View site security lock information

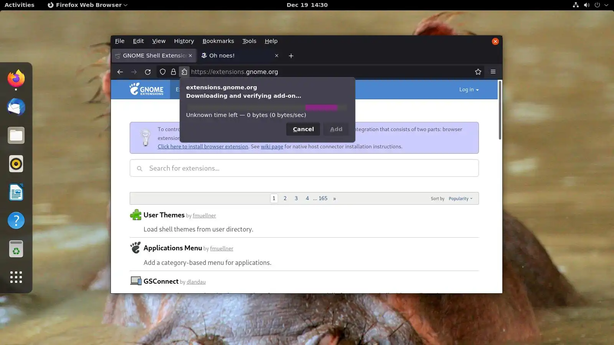(173, 72)
